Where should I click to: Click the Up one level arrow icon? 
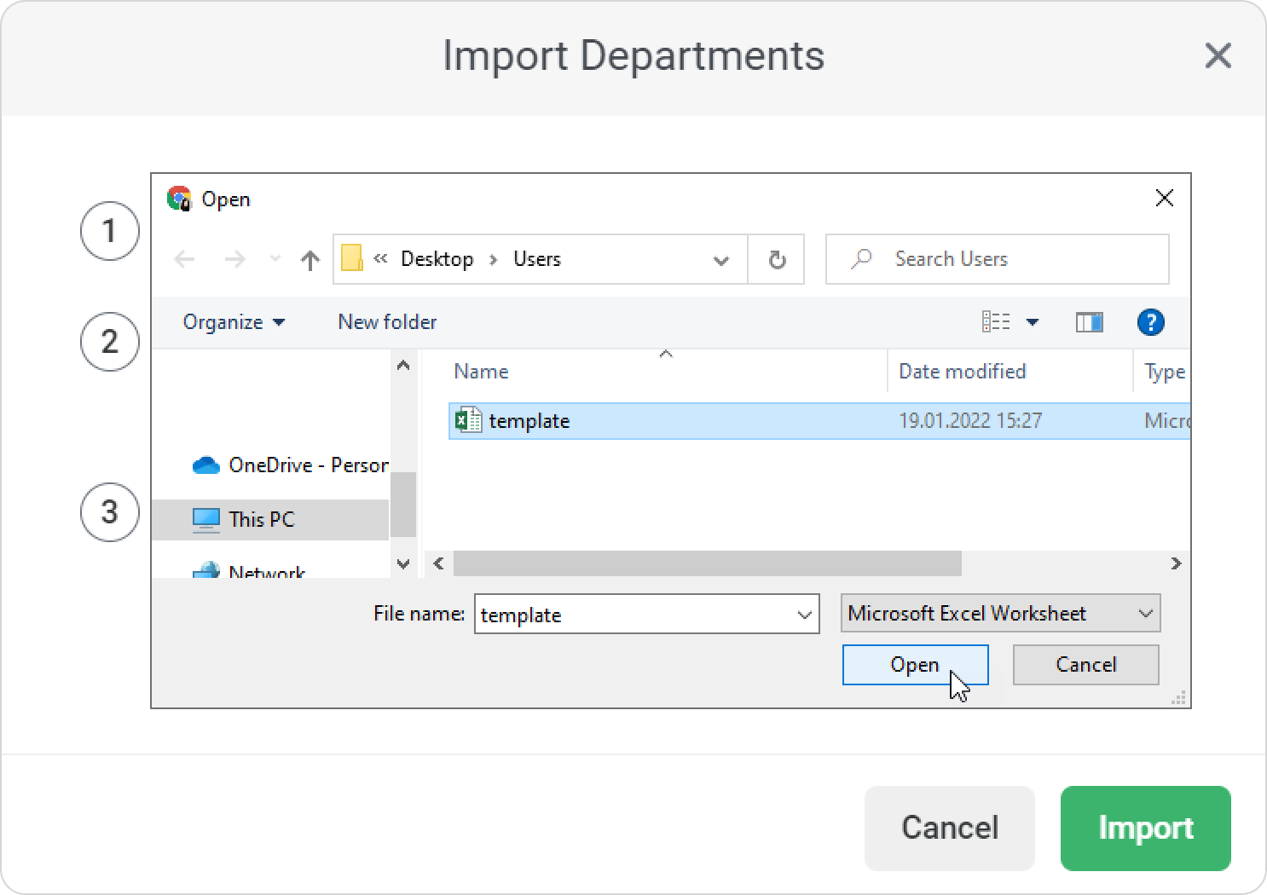point(310,260)
